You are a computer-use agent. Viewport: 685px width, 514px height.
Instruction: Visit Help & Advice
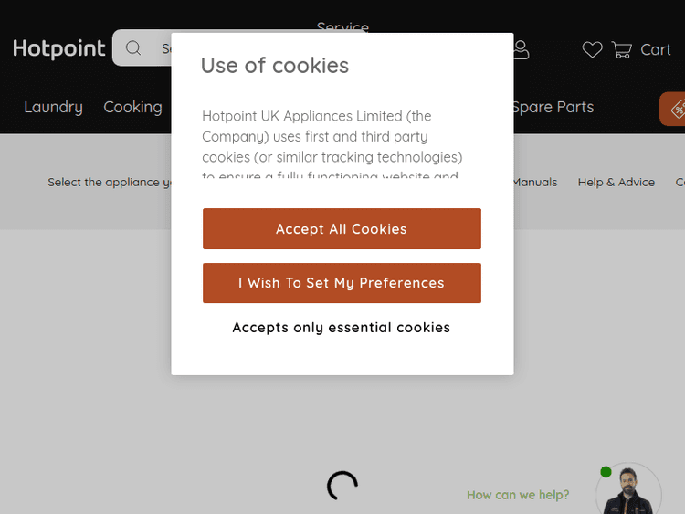pyautogui.click(x=616, y=182)
